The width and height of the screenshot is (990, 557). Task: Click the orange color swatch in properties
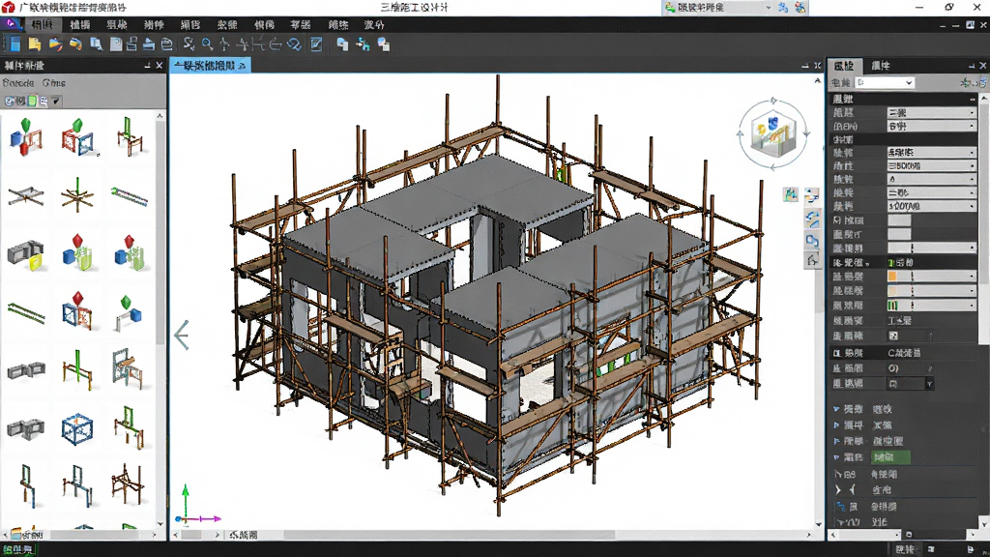pyautogui.click(x=892, y=277)
